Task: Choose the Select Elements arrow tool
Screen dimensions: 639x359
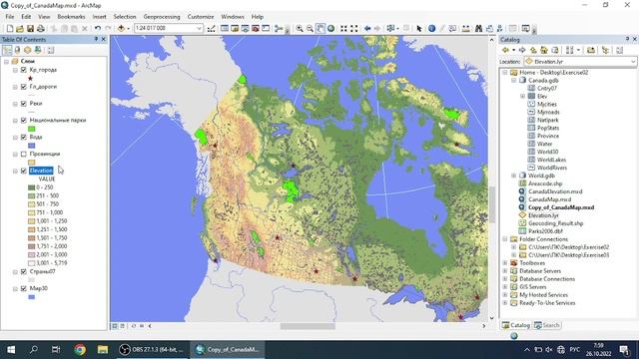Action: [419, 29]
